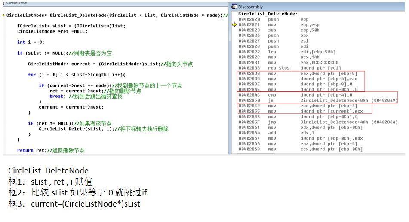Click disassembly line 00402829 lea edi,[ebp-50h]

point(287,52)
